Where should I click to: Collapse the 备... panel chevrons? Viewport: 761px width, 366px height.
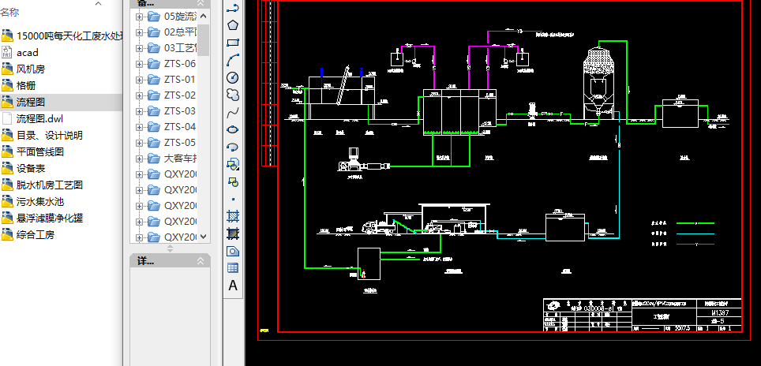[x=201, y=3]
